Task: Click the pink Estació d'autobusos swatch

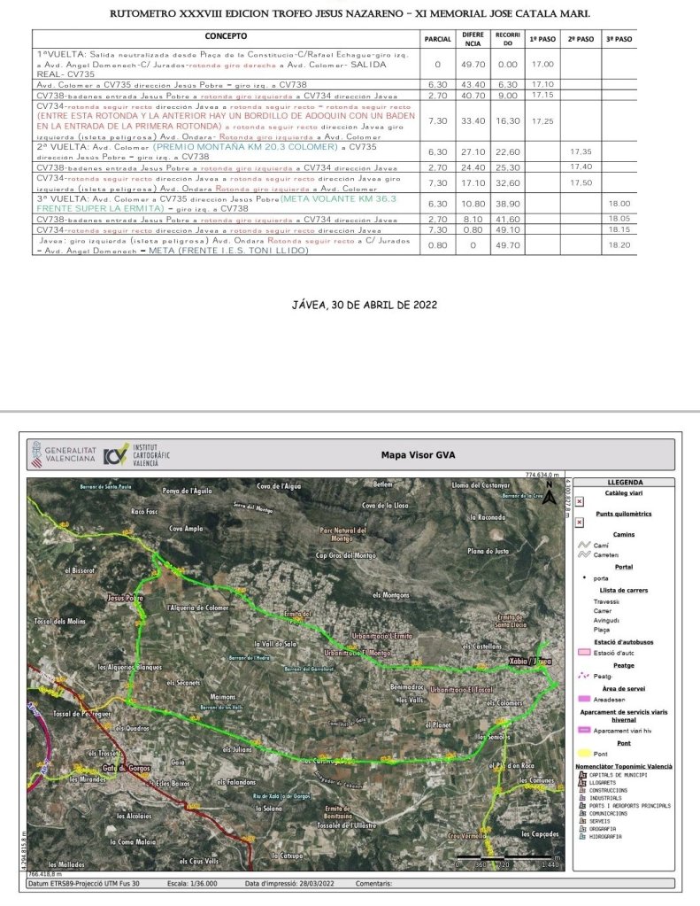Action: tap(582, 653)
